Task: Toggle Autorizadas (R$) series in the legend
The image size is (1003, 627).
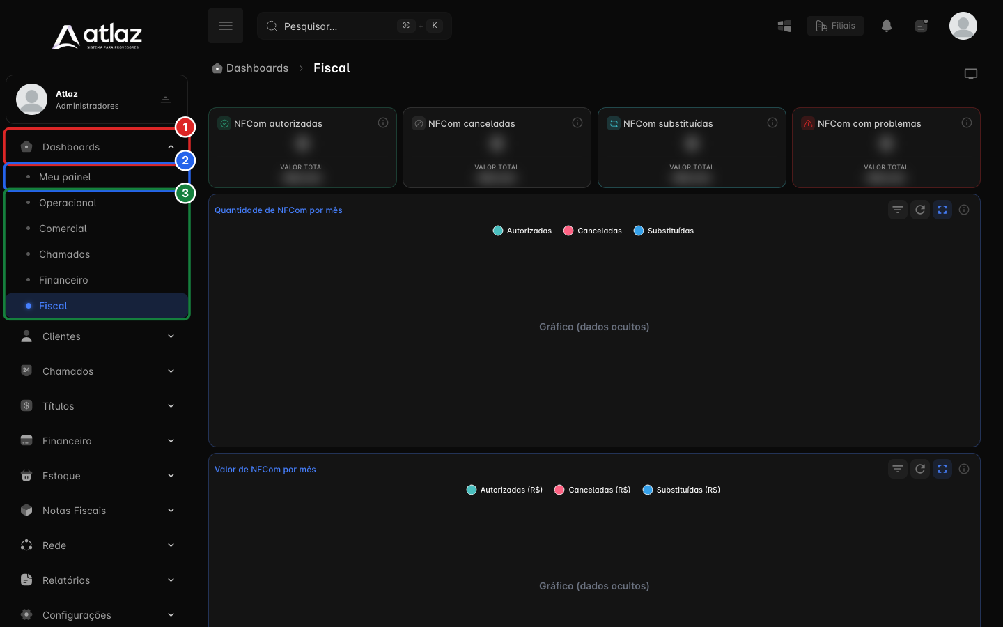Action: point(504,490)
